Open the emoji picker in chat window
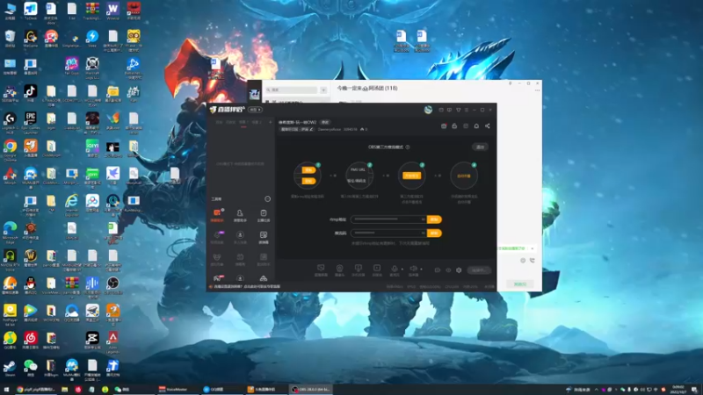The height and width of the screenshot is (395, 703). tap(523, 261)
